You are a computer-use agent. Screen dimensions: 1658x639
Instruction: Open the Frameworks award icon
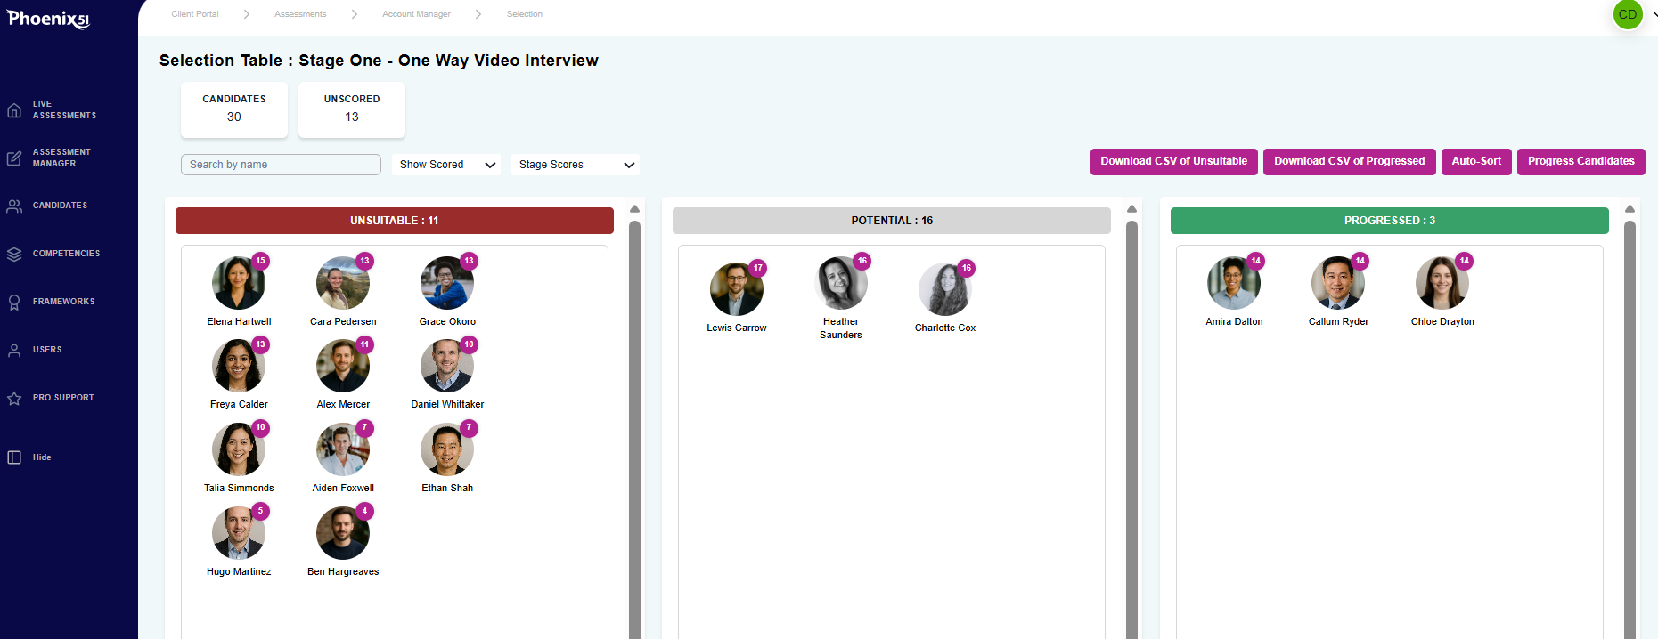click(14, 303)
